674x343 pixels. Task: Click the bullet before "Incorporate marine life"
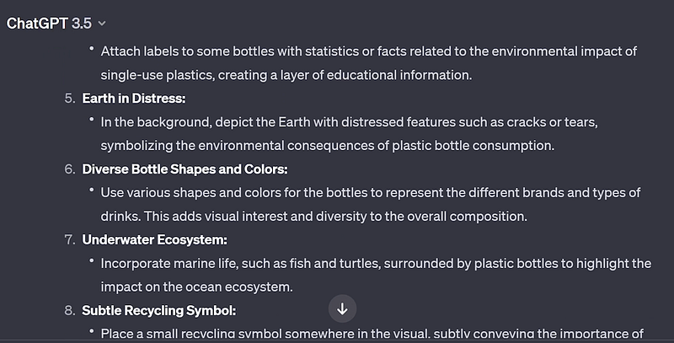(92, 260)
